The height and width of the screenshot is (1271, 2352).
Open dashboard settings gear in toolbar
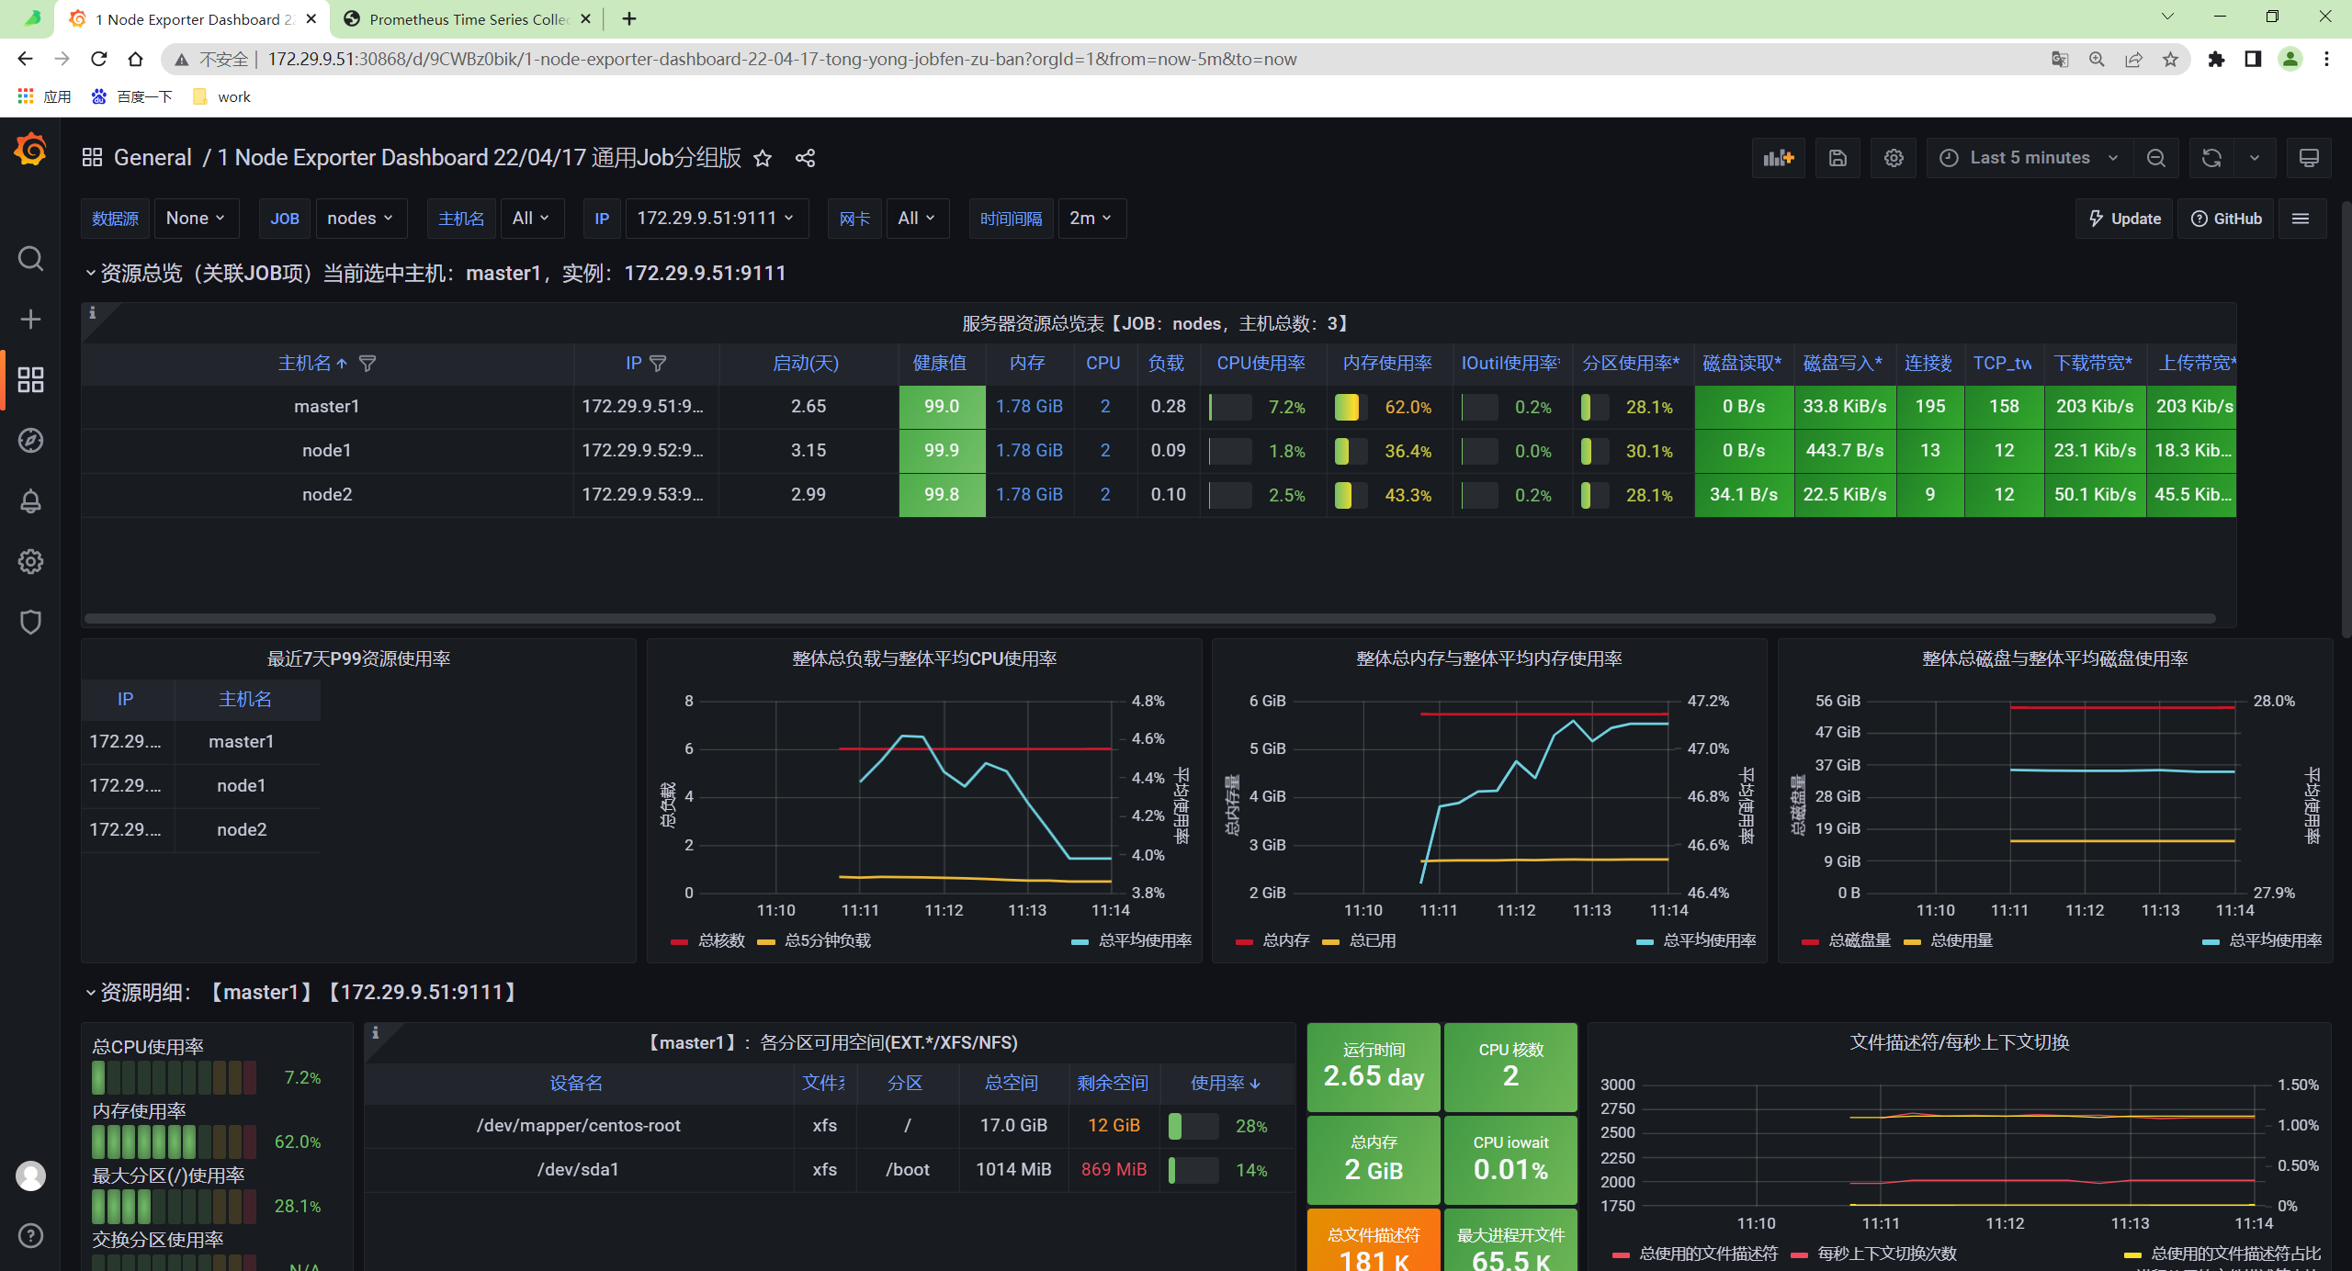pyautogui.click(x=1894, y=158)
